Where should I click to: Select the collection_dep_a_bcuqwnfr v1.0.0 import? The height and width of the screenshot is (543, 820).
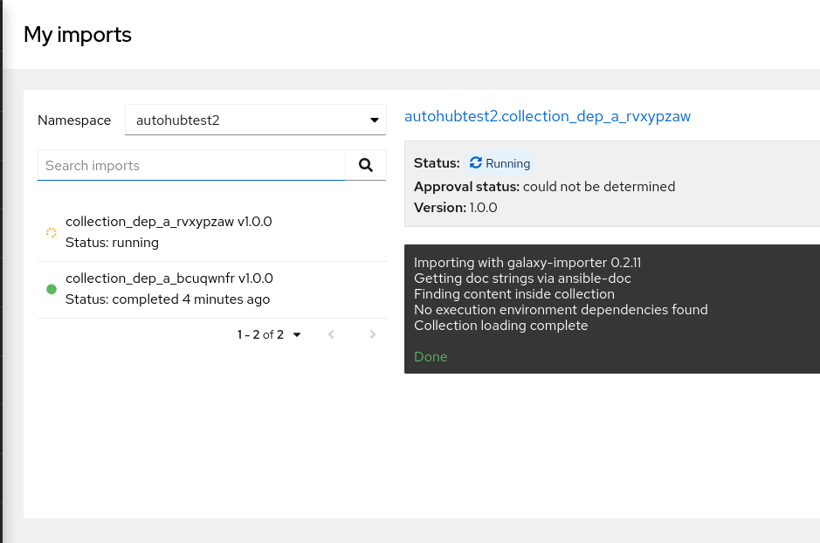pos(169,278)
